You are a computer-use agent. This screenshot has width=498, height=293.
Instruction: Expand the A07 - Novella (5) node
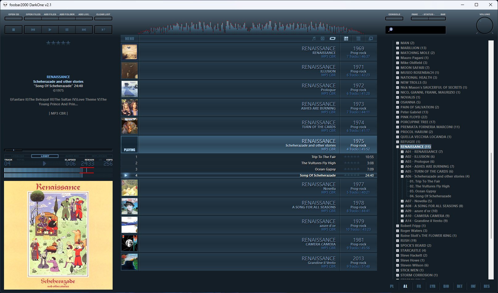point(402,201)
